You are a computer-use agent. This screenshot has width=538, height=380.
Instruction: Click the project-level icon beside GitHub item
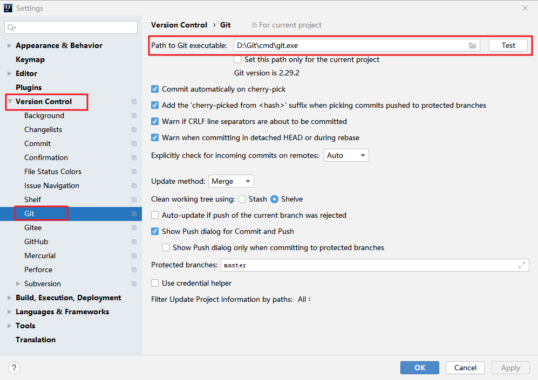[134, 242]
